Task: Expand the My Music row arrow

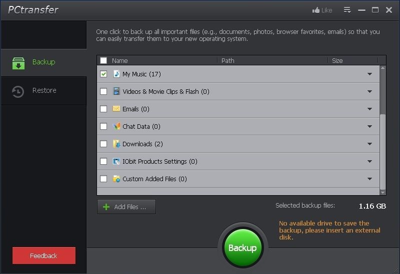Action: (369, 74)
